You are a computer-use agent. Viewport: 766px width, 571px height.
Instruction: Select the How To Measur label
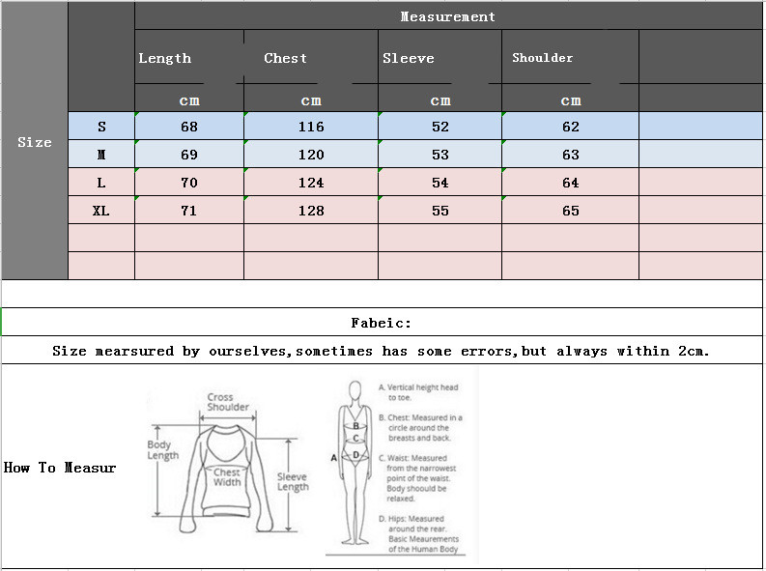pos(60,468)
